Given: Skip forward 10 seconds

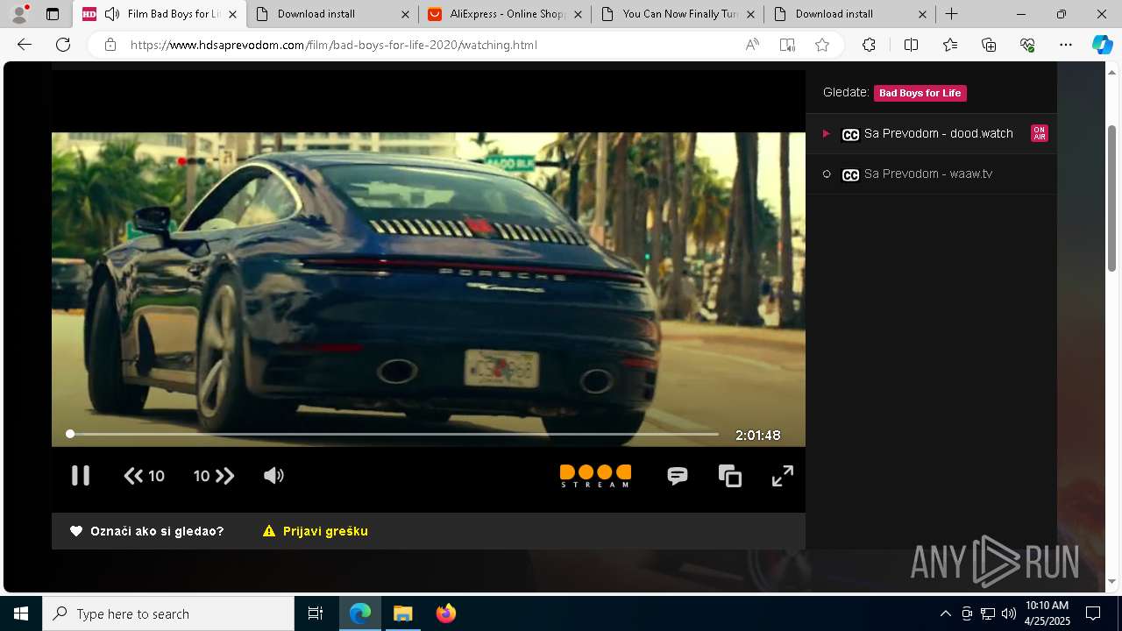Looking at the screenshot, I should pos(214,476).
